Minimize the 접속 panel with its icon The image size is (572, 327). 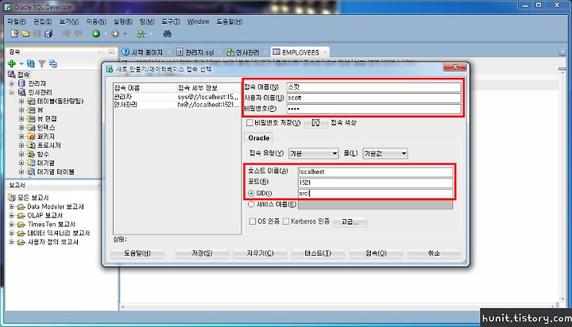coord(112,52)
